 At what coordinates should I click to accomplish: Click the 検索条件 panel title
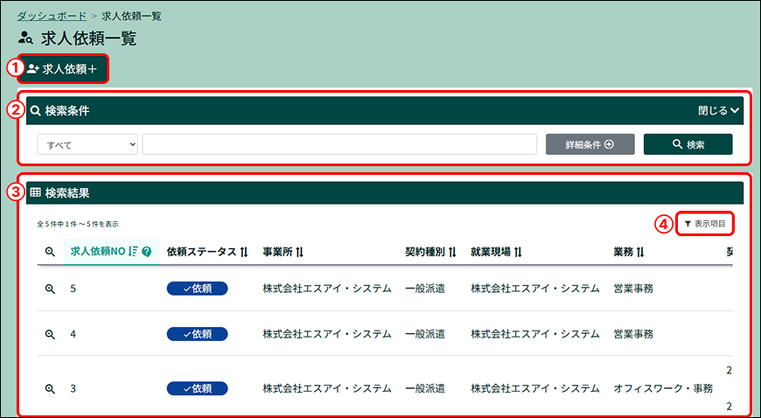67,111
